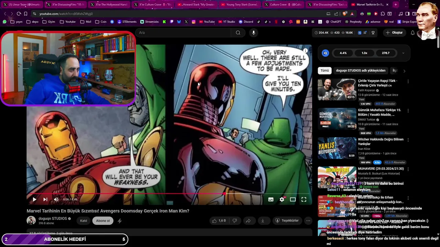Screen dimensions: 440x247
Task: Expand the IQ stats panel chevron
Action: click(x=403, y=53)
